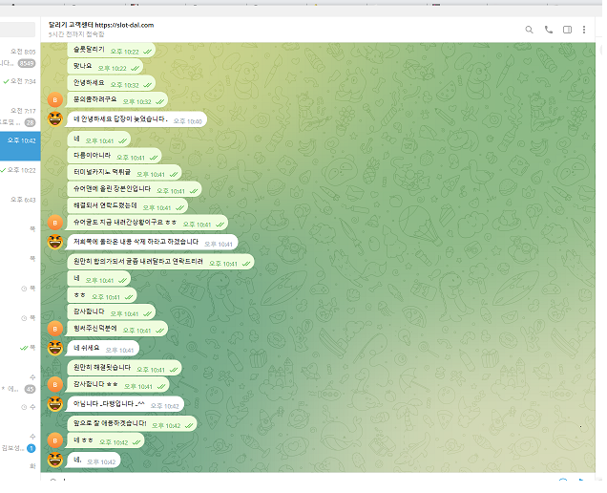
Task: Click the emoji avatar beside '저희쪽에 올라온 내용' message
Action: 55,242
